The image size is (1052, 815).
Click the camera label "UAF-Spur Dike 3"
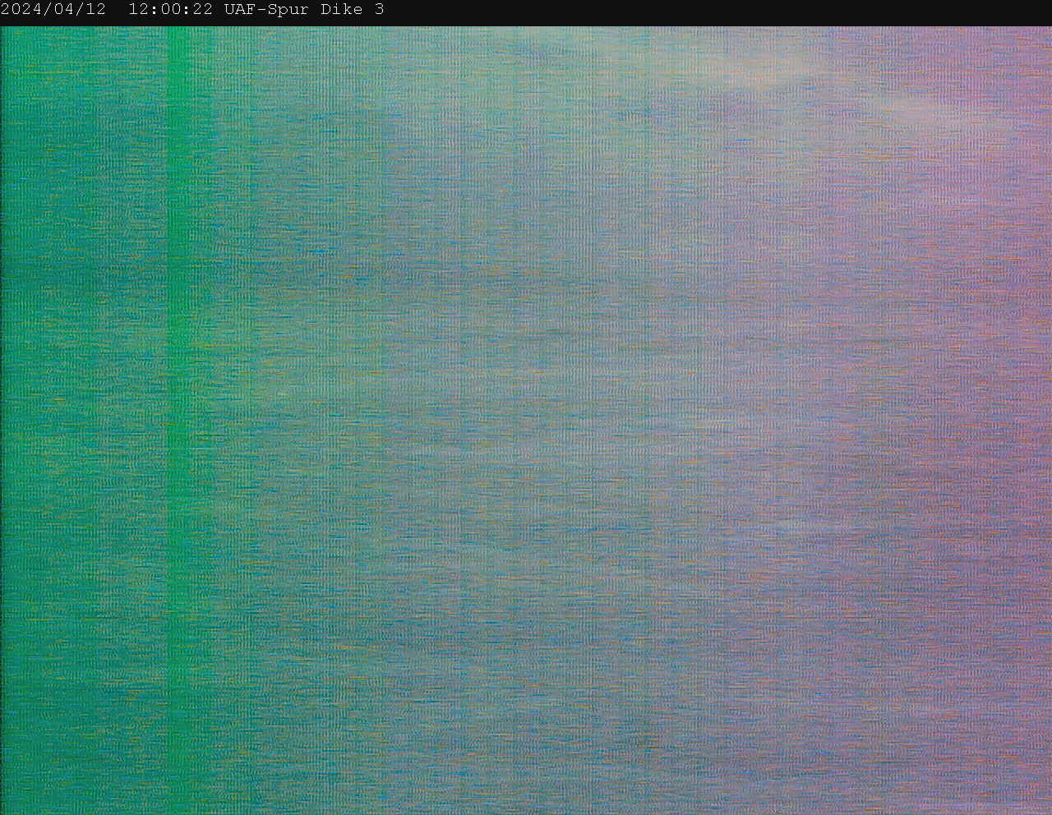pyautogui.click(x=304, y=10)
